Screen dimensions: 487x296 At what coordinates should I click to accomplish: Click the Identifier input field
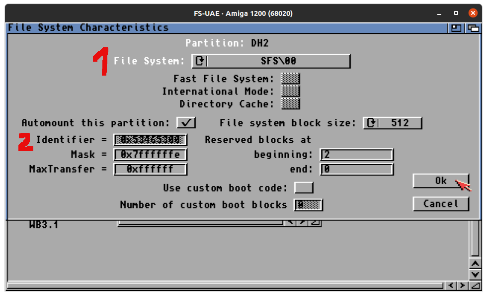coord(150,140)
